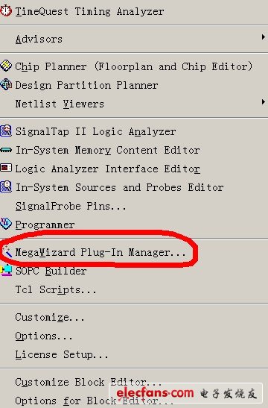Expand the Advisors submenu arrow

[264, 37]
